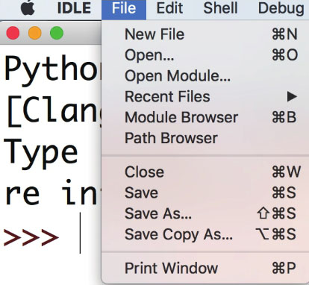Click the >>> shell prompt
The image size is (309, 285).
(31, 238)
